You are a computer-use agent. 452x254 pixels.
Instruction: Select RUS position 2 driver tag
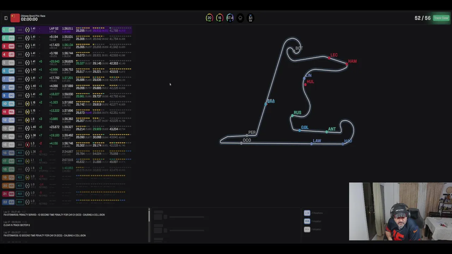[8, 38]
